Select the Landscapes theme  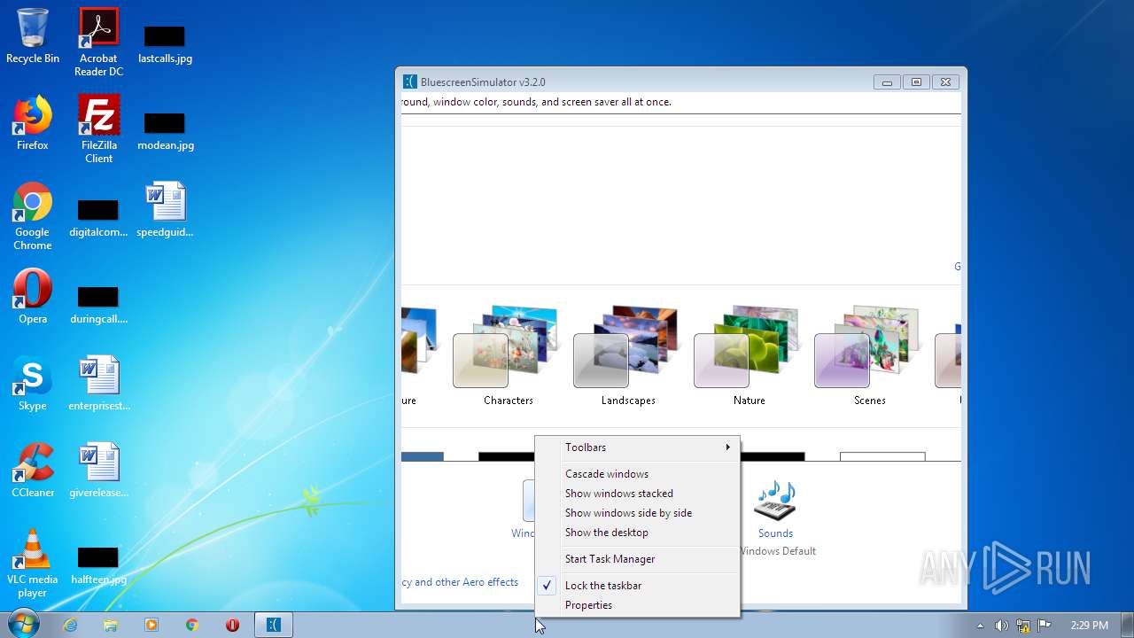(628, 355)
